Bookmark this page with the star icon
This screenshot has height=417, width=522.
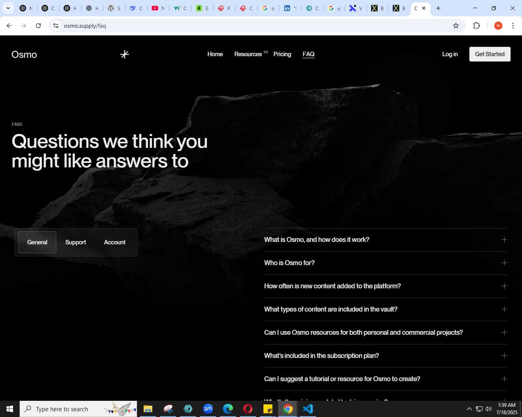tap(456, 26)
